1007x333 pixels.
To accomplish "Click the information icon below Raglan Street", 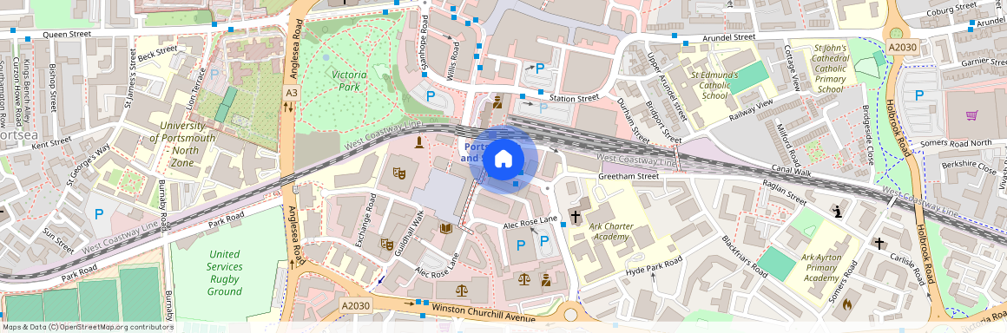I will pyautogui.click(x=838, y=211).
